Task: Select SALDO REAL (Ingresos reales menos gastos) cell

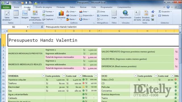Action: point(138,59)
